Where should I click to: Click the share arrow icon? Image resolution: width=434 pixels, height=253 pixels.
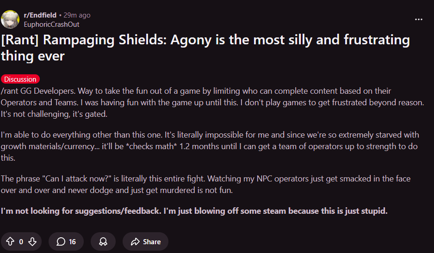[135, 241]
